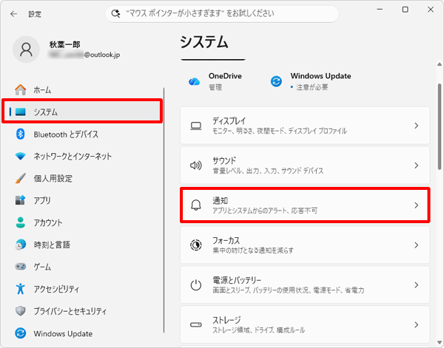Click the サウンド speaker icon

[x=196, y=166]
